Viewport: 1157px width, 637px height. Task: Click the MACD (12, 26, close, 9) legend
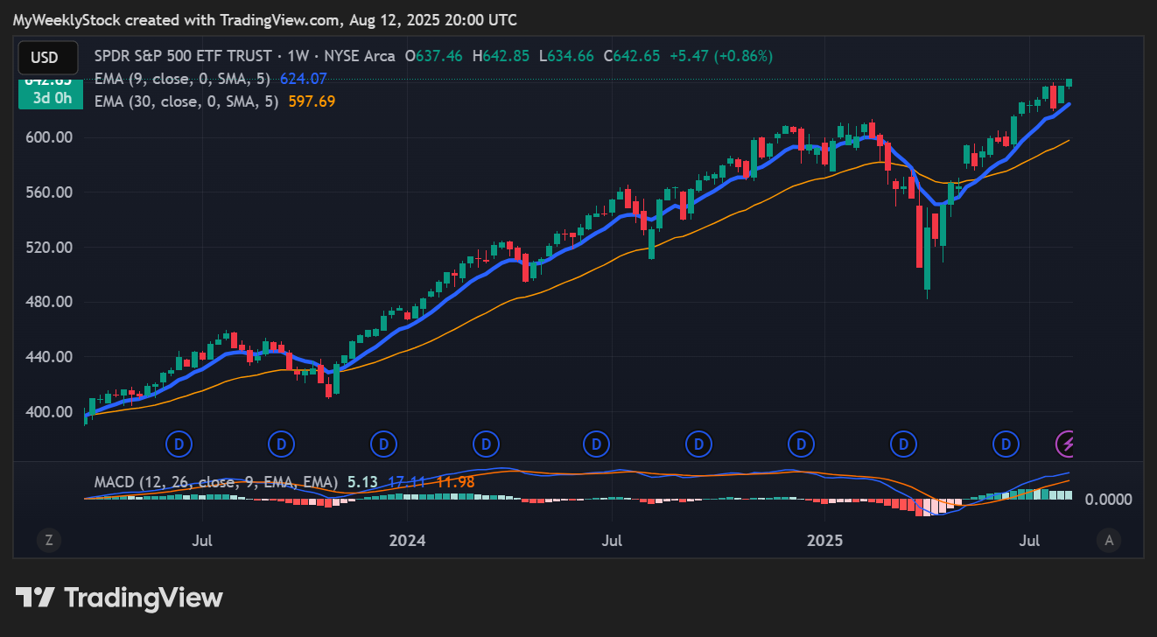(x=216, y=482)
